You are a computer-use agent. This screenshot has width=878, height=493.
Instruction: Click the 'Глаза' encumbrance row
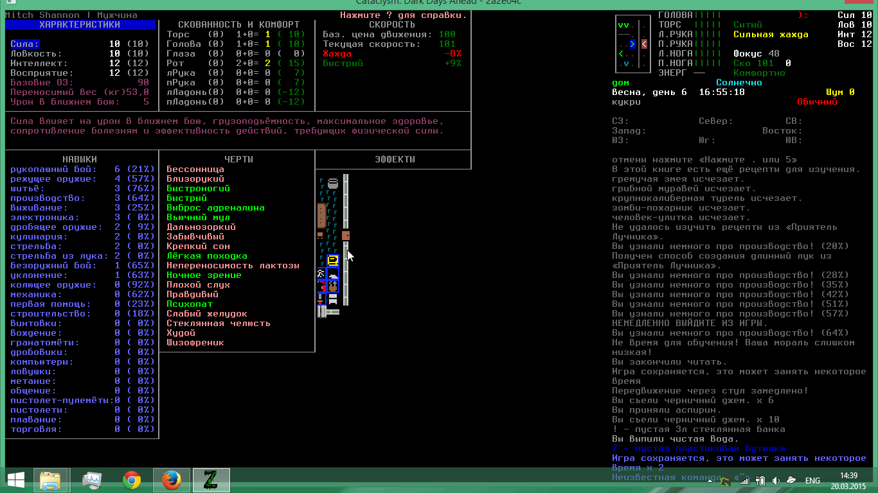(236, 54)
